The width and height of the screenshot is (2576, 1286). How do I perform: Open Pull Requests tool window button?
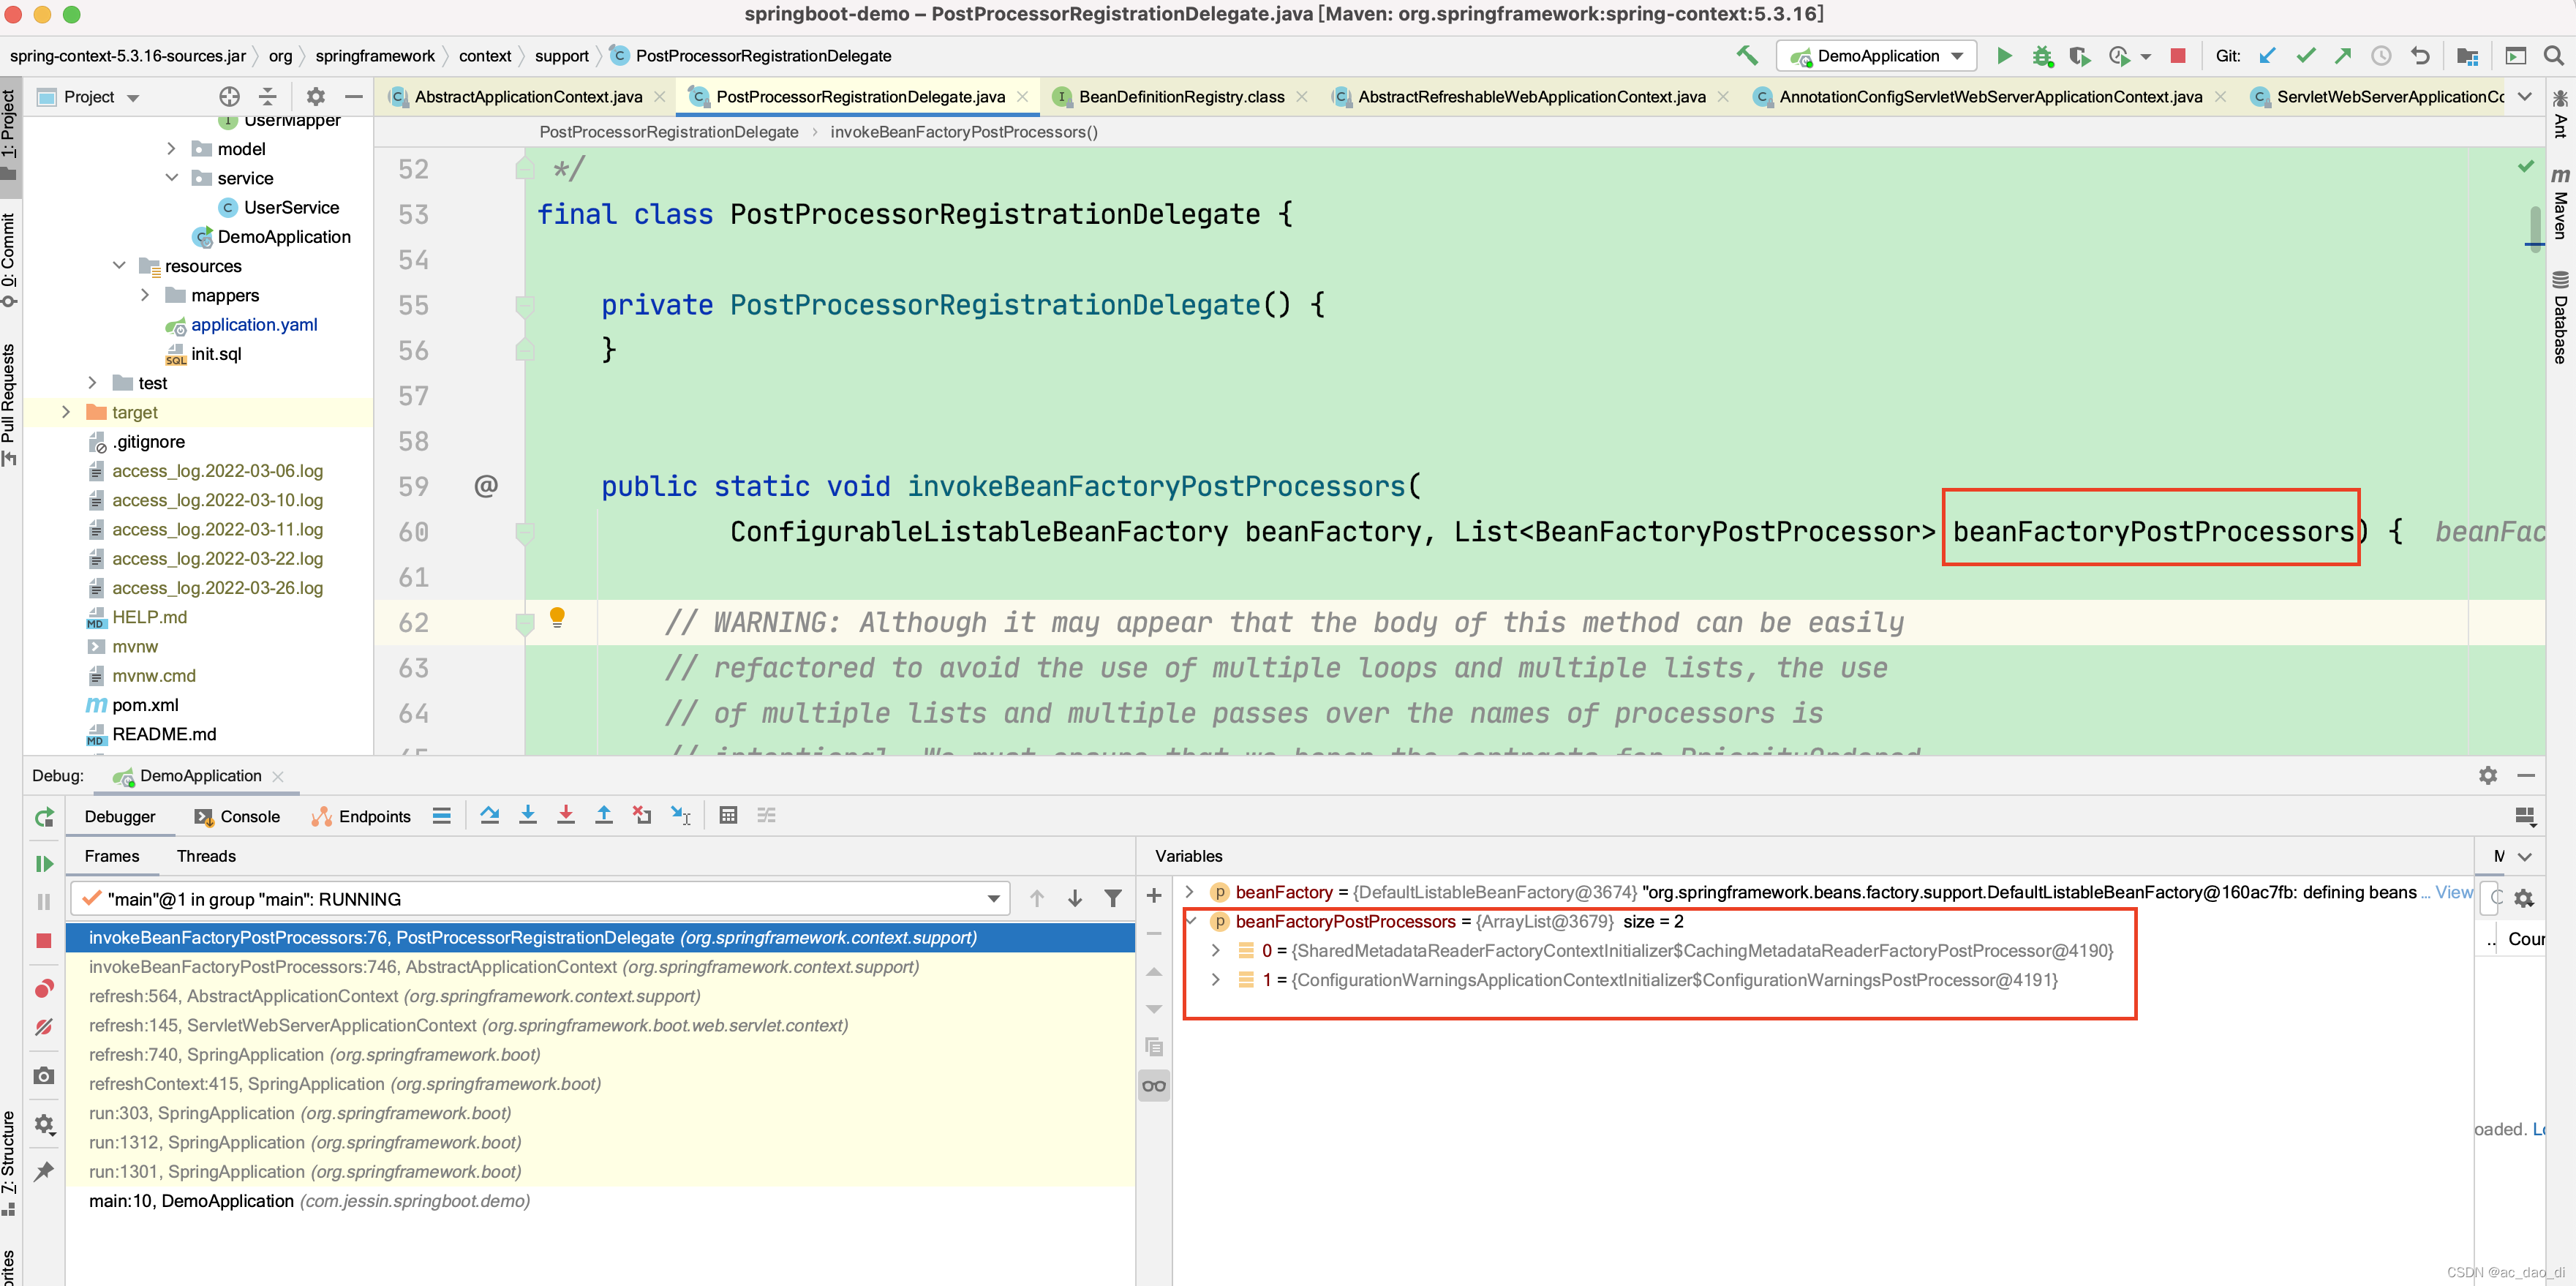[x=9, y=405]
